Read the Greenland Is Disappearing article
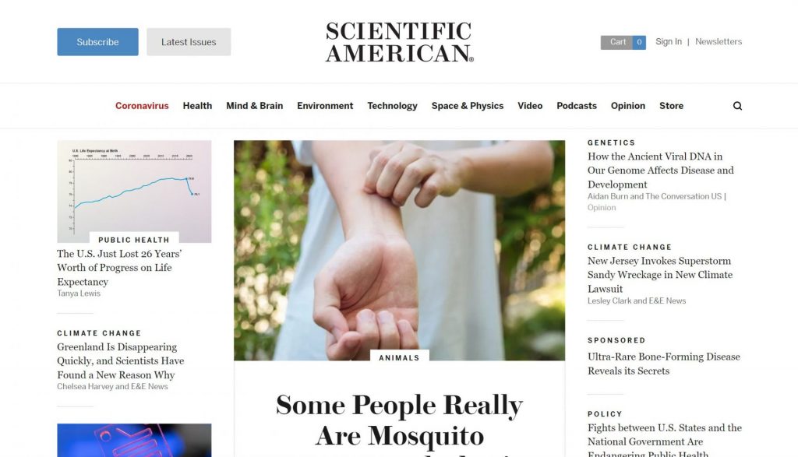The width and height of the screenshot is (798, 457). tap(121, 361)
